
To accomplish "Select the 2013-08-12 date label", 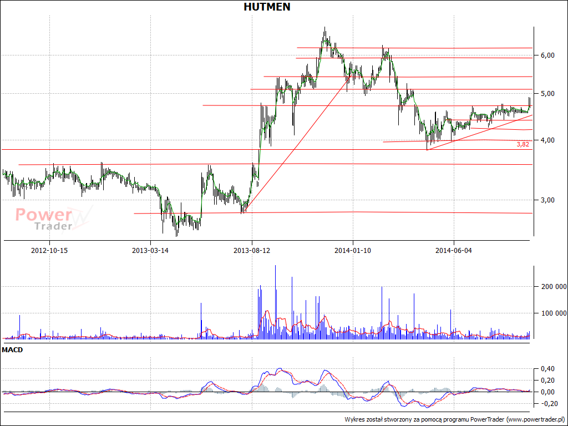I will (252, 250).
